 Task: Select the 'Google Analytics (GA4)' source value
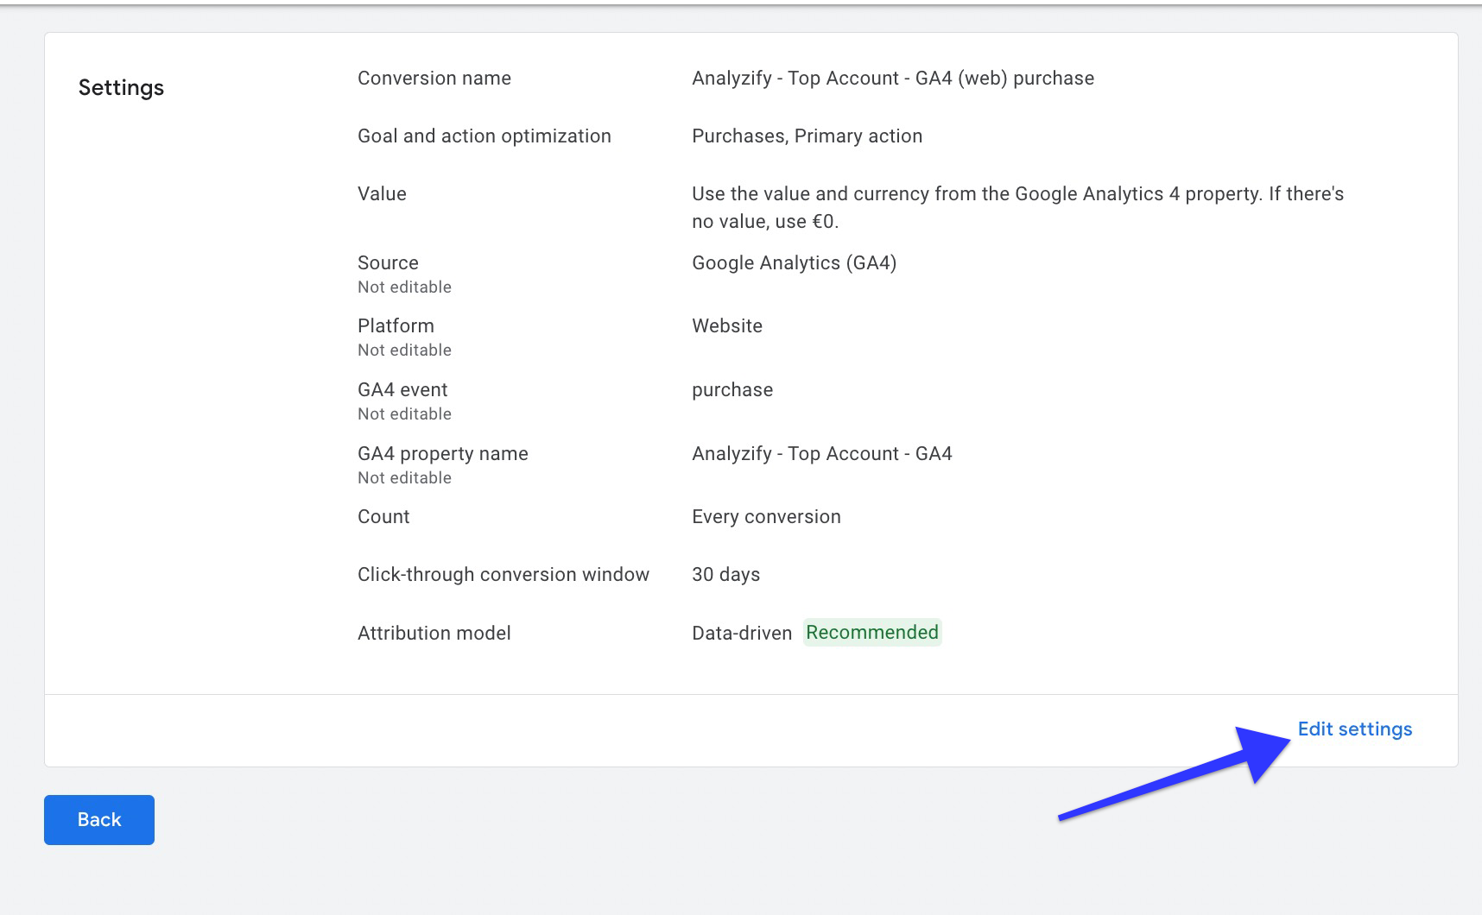(x=795, y=263)
